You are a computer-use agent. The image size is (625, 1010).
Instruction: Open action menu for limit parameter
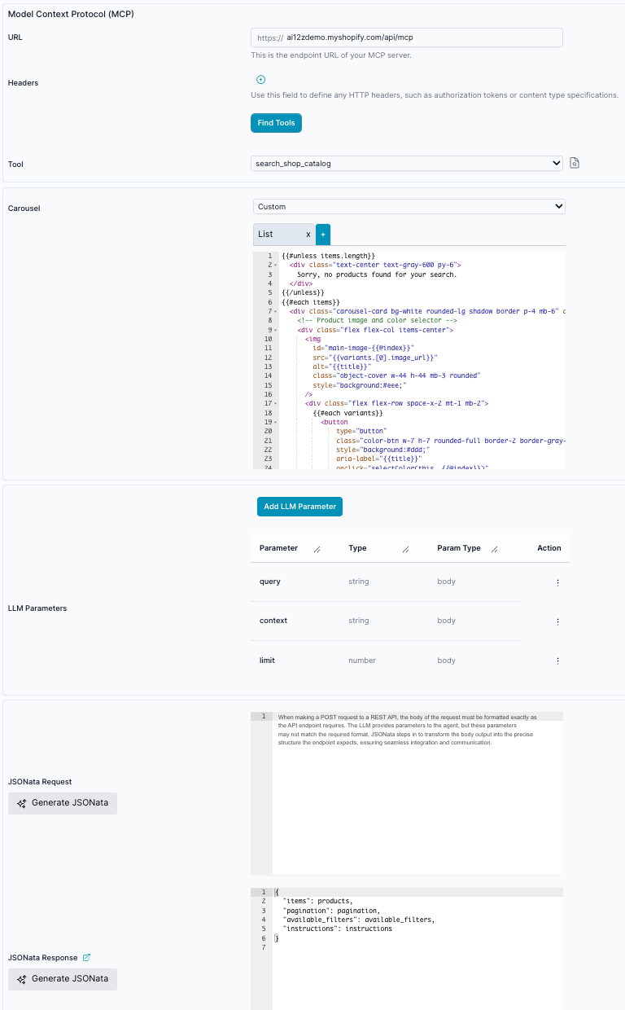pyautogui.click(x=557, y=661)
